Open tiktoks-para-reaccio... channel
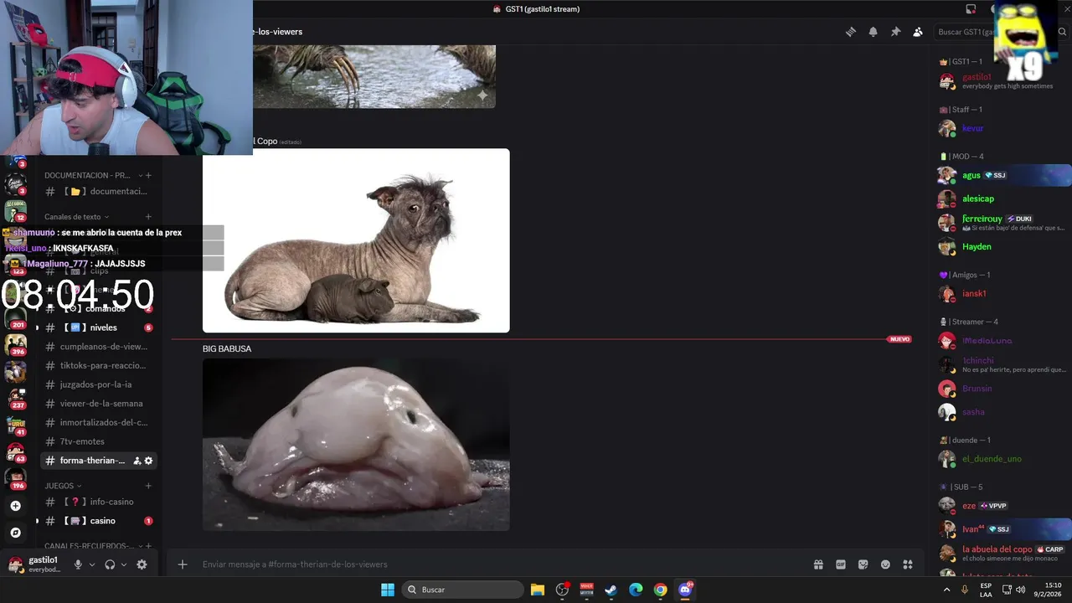 99,365
